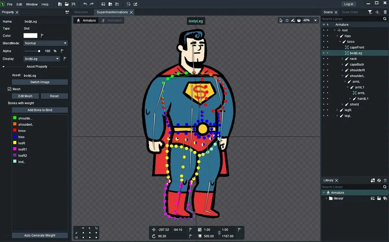Click the Edit Mesh button
Image resolution: width=389 pixels, height=242 pixels.
pos(25,96)
